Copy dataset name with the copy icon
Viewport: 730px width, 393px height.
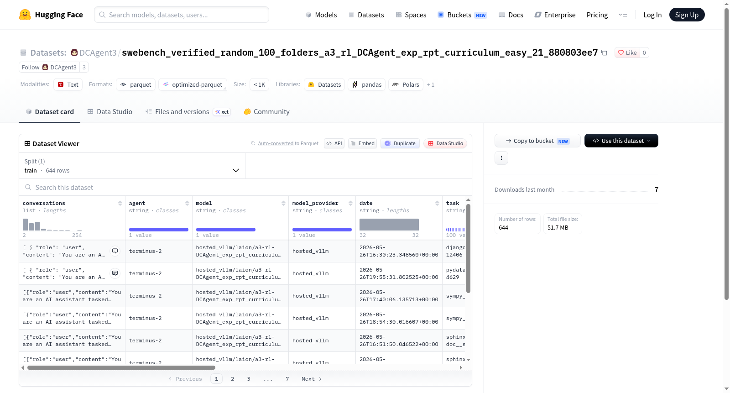(604, 52)
